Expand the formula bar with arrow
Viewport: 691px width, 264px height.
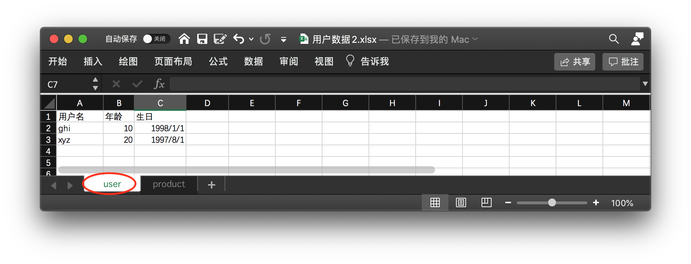pyautogui.click(x=645, y=84)
